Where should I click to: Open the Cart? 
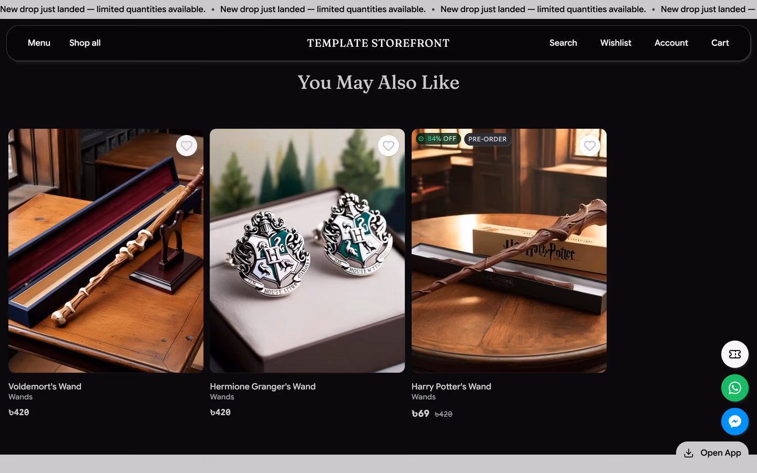[720, 43]
